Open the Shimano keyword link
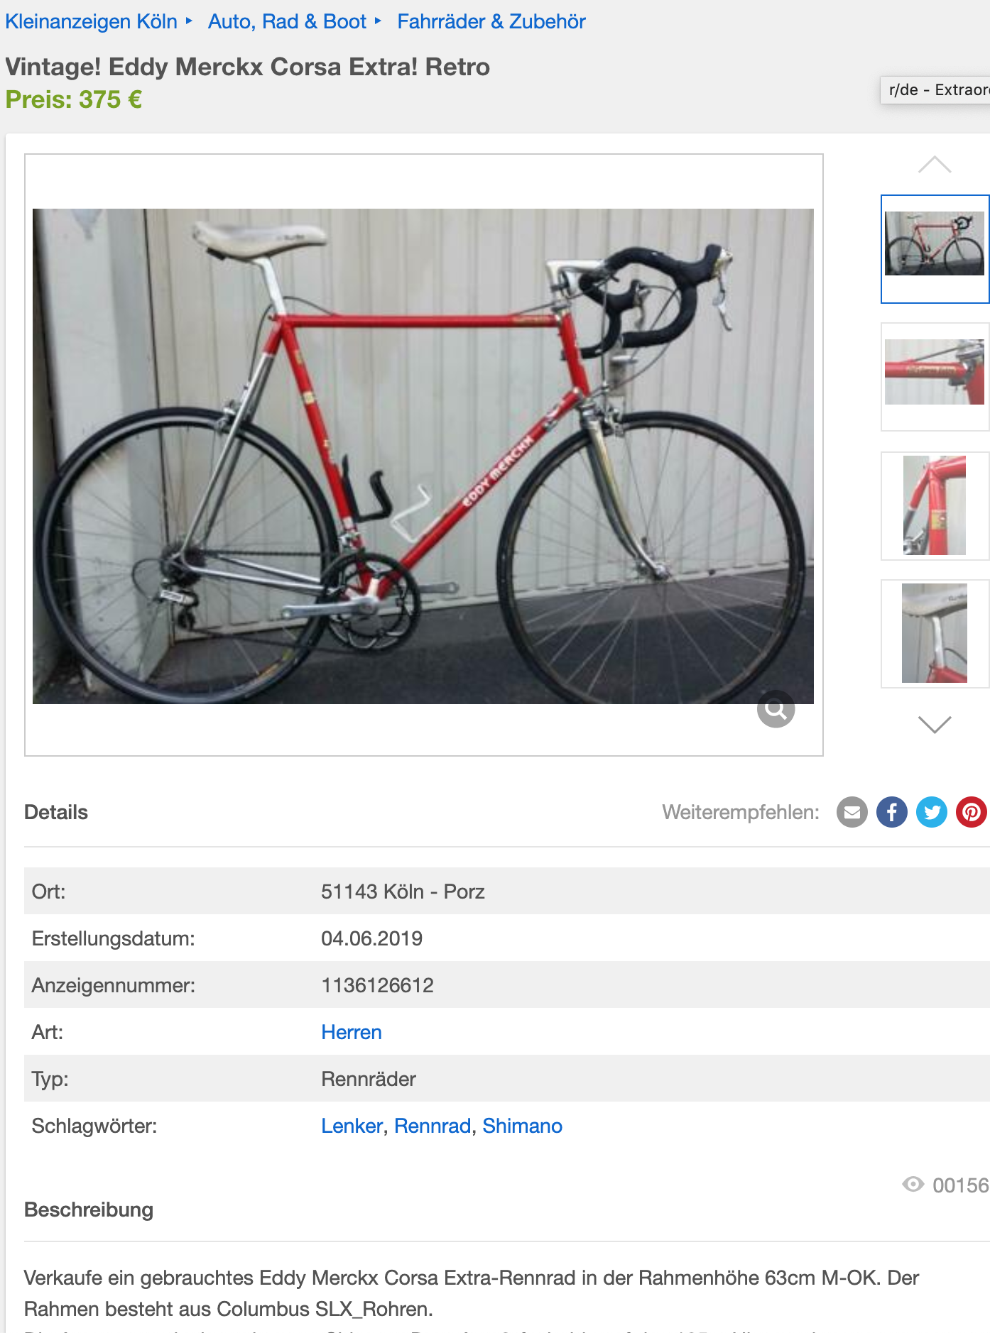Viewport: 990px width, 1333px height. pyautogui.click(x=523, y=1126)
